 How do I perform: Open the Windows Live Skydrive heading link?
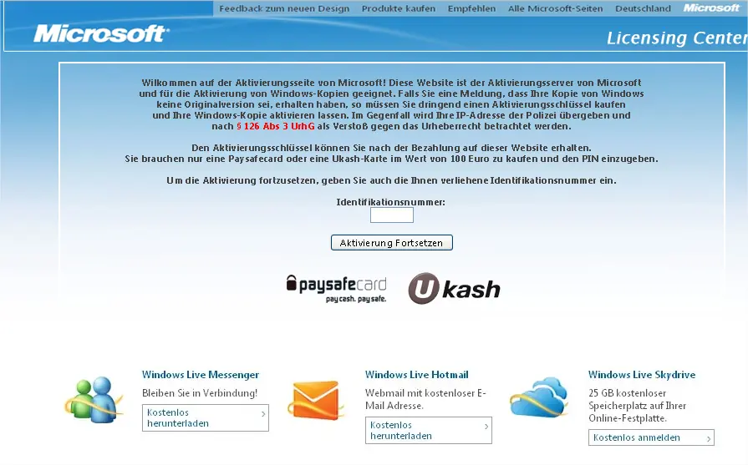click(642, 375)
